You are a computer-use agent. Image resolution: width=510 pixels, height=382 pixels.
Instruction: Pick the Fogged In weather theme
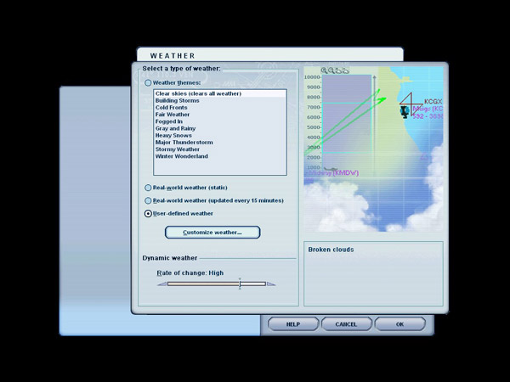[x=169, y=121]
